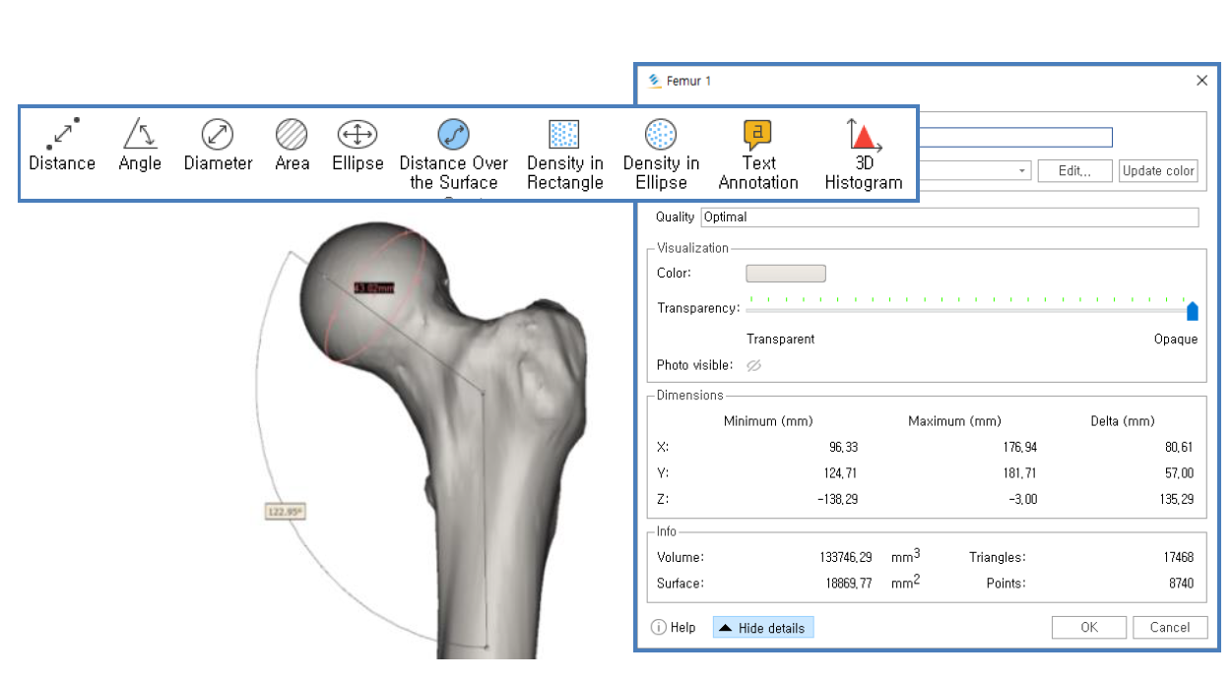The image size is (1232, 680).
Task: Collapse the panel with Hide details
Action: (763, 628)
